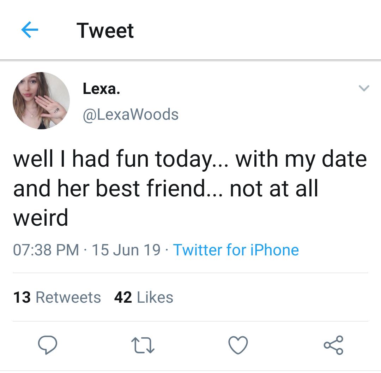
Task: Click the retweet count number 13
Action: point(22,297)
